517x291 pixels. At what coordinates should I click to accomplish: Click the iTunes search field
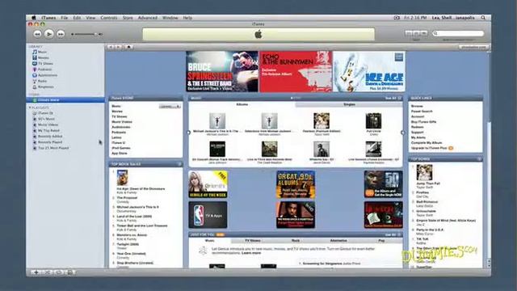(458, 33)
